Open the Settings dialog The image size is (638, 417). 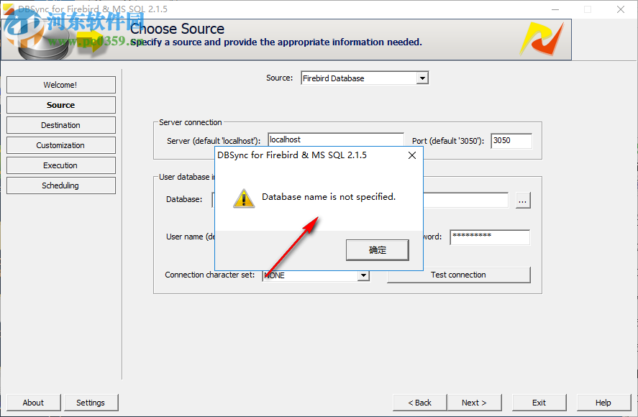(91, 403)
